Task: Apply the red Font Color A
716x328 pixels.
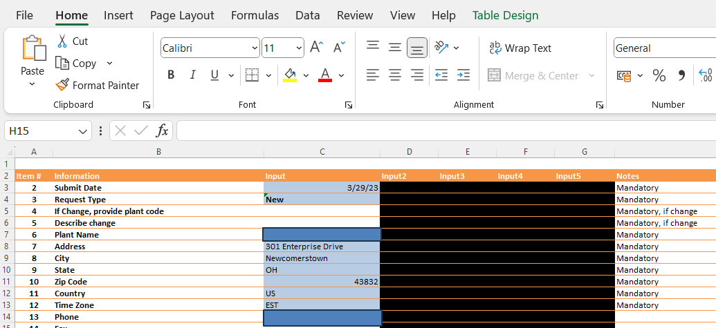Action: pos(325,75)
